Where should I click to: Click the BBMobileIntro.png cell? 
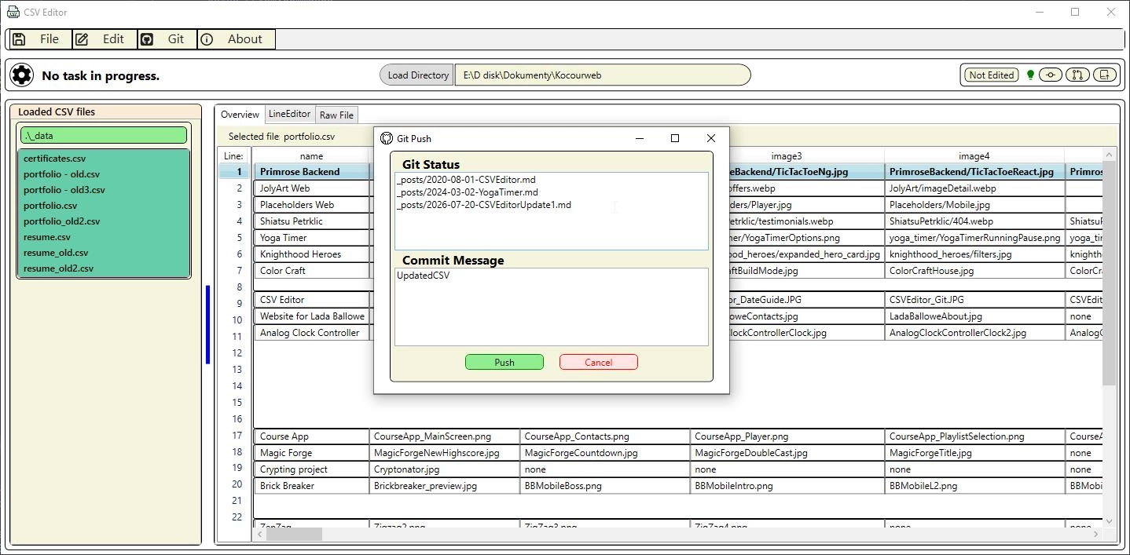tap(787, 486)
